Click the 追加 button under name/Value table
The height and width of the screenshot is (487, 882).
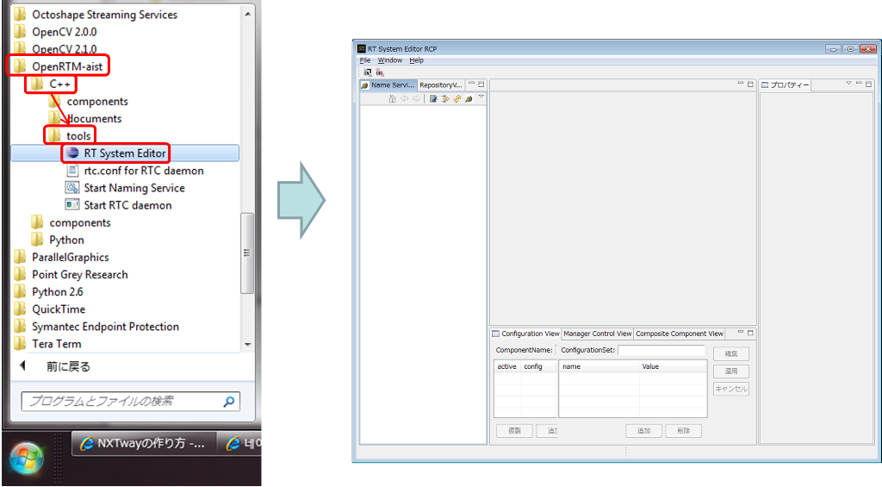tap(643, 431)
